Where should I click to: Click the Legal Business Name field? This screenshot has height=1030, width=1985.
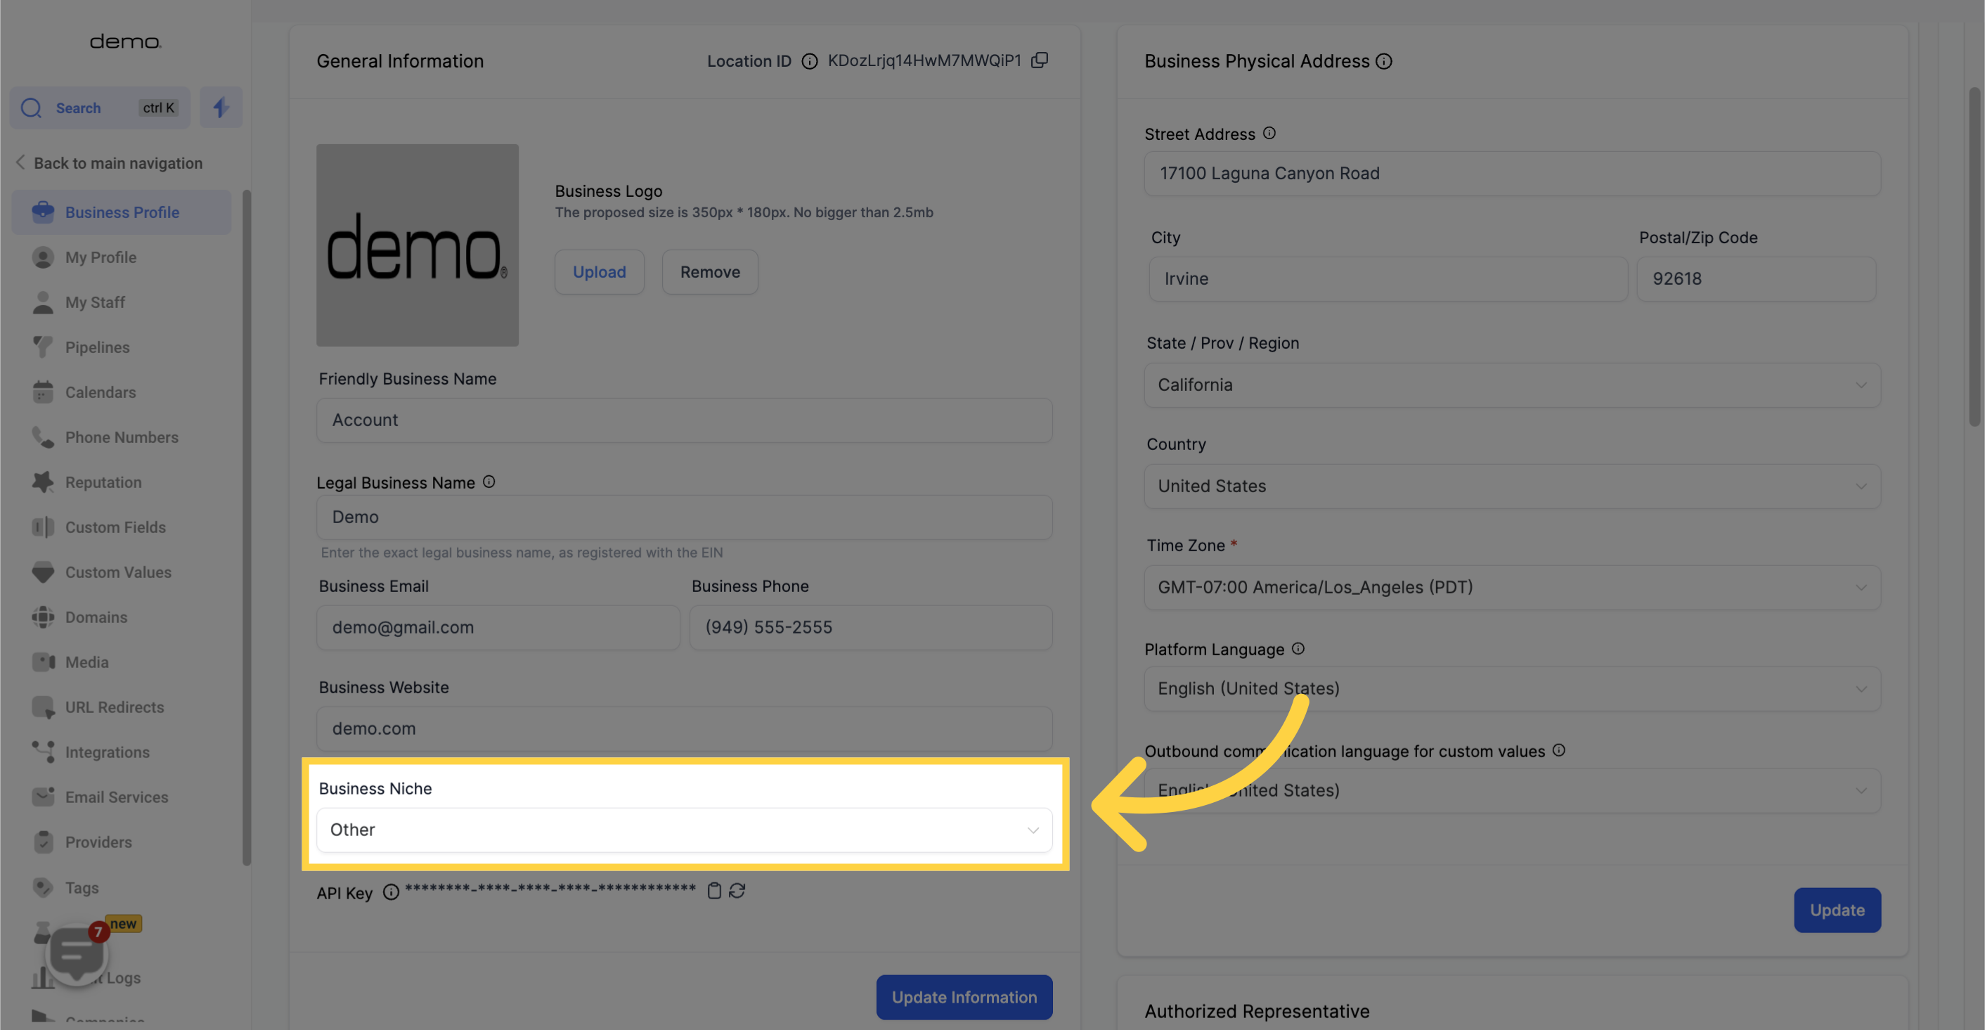click(x=684, y=517)
